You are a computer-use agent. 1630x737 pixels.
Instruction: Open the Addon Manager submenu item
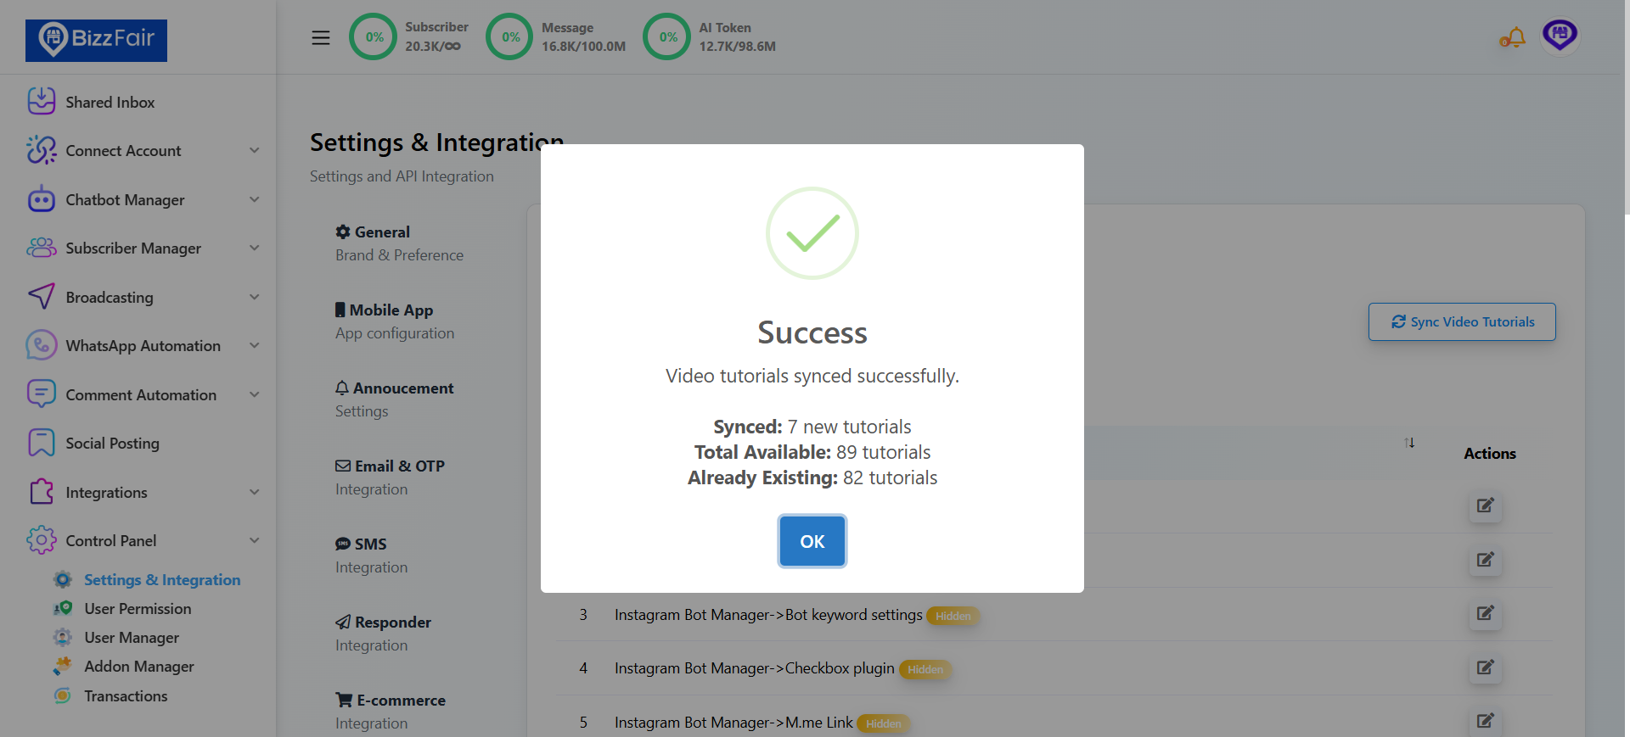(x=139, y=667)
